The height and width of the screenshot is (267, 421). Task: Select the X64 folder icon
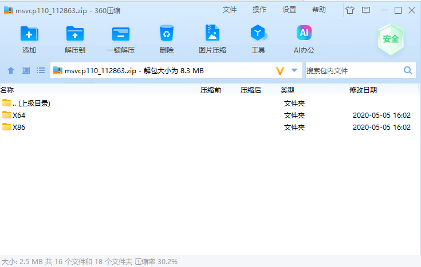[x=7, y=115]
